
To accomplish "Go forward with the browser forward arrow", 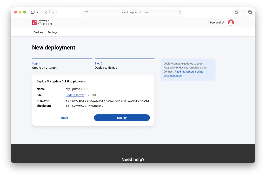I will pos(53,12).
